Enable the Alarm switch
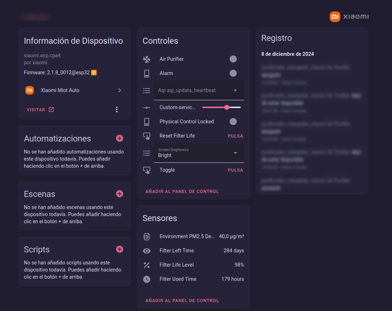Image resolution: width=392 pixels, height=311 pixels. click(x=233, y=73)
